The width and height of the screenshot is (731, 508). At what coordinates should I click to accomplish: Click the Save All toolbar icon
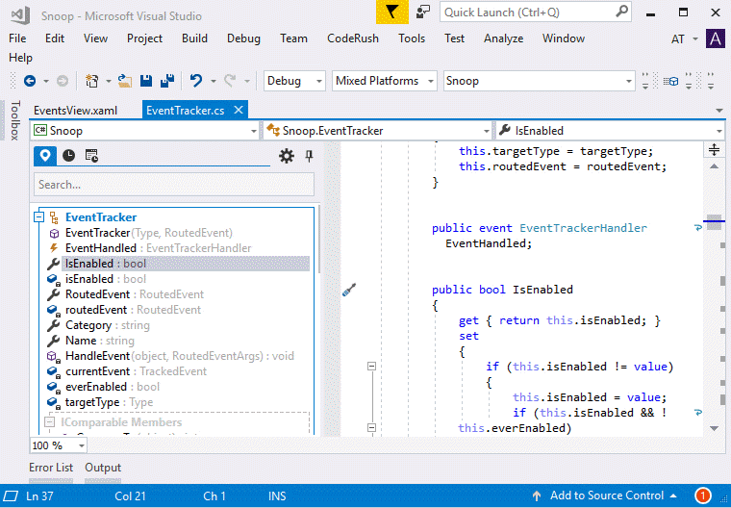(x=166, y=82)
